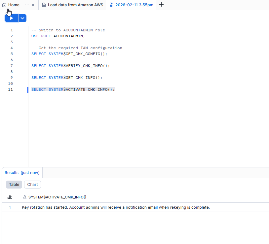Open the run options dropdown arrow
This screenshot has height=244, width=269.
22,18
